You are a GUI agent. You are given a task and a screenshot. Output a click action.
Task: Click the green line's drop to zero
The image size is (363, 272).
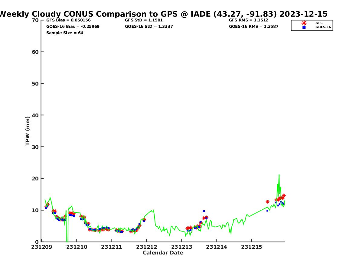pos(67,240)
